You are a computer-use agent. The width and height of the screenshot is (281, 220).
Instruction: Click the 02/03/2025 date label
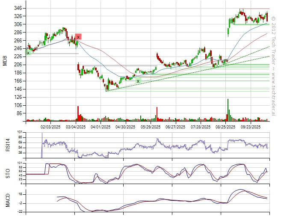50,127
